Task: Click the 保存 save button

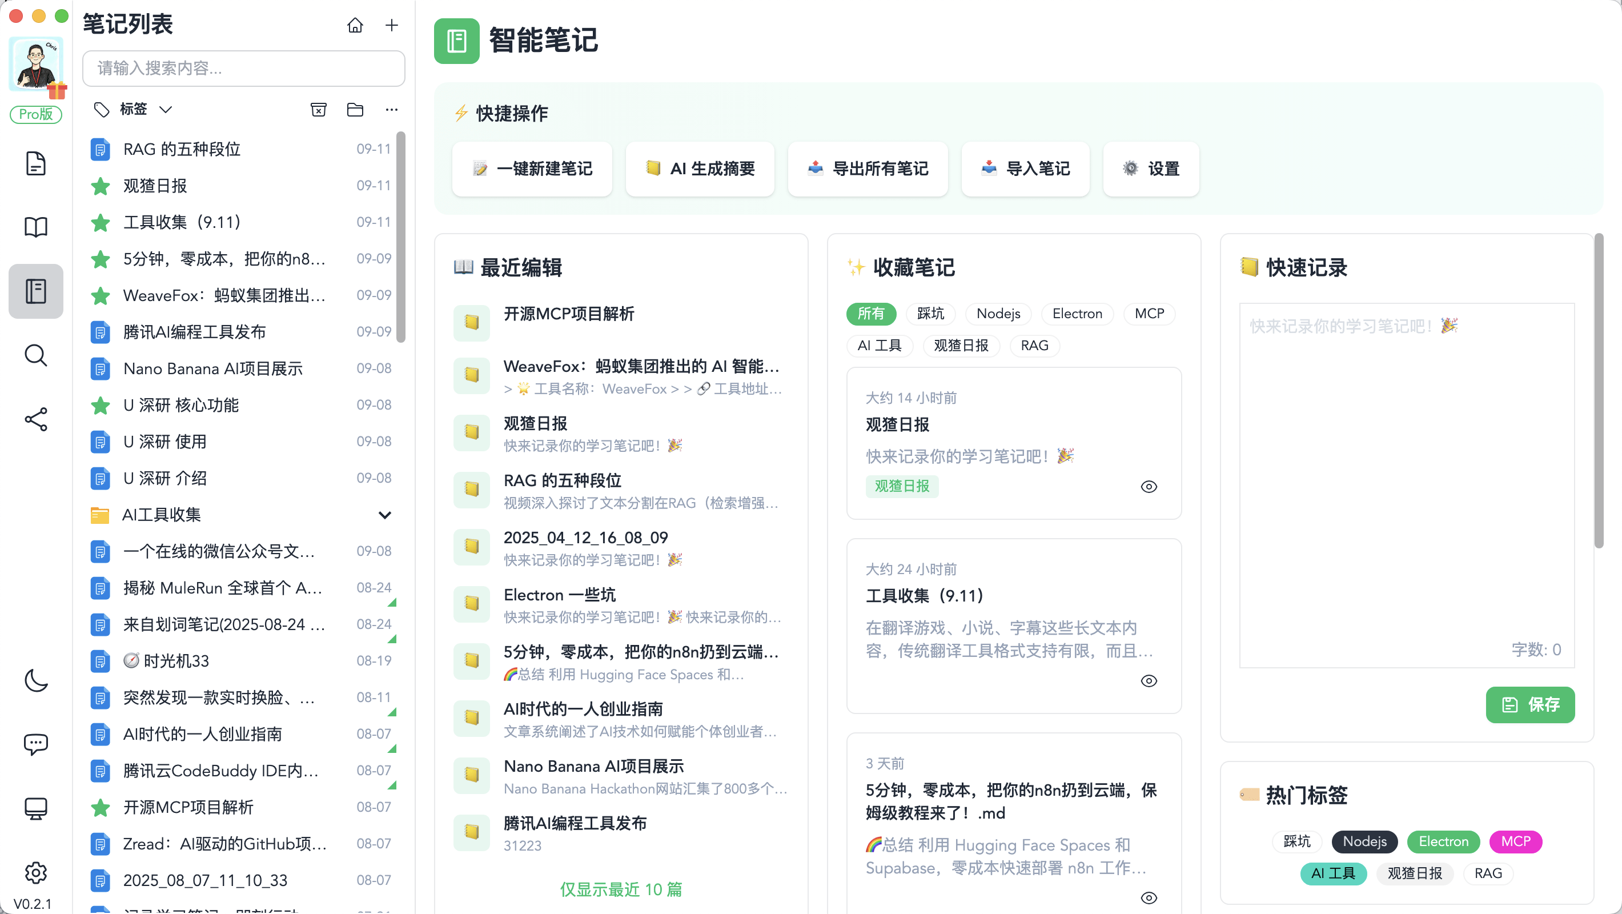Action: 1530,705
